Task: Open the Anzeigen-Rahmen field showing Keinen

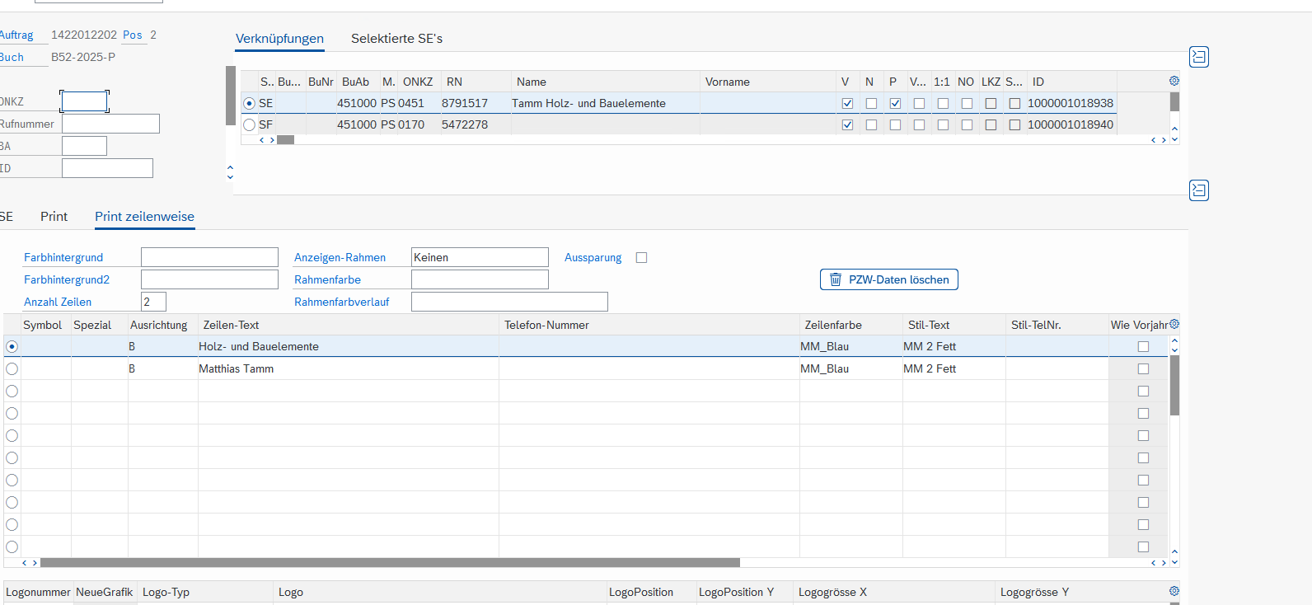Action: click(480, 257)
